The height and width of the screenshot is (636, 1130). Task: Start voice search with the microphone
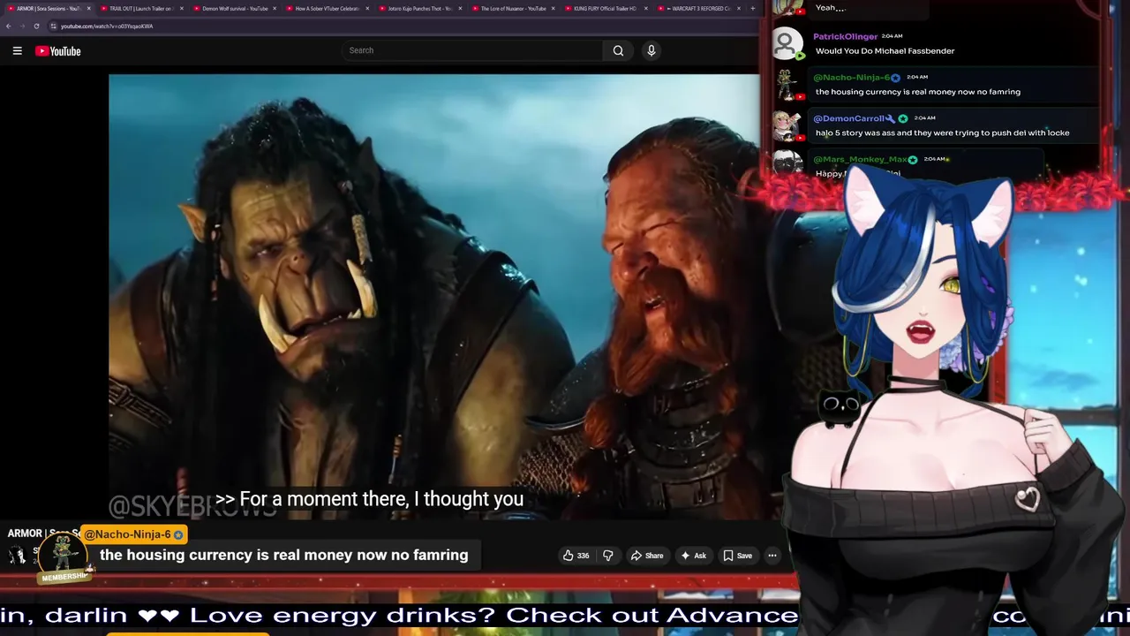coord(652,50)
